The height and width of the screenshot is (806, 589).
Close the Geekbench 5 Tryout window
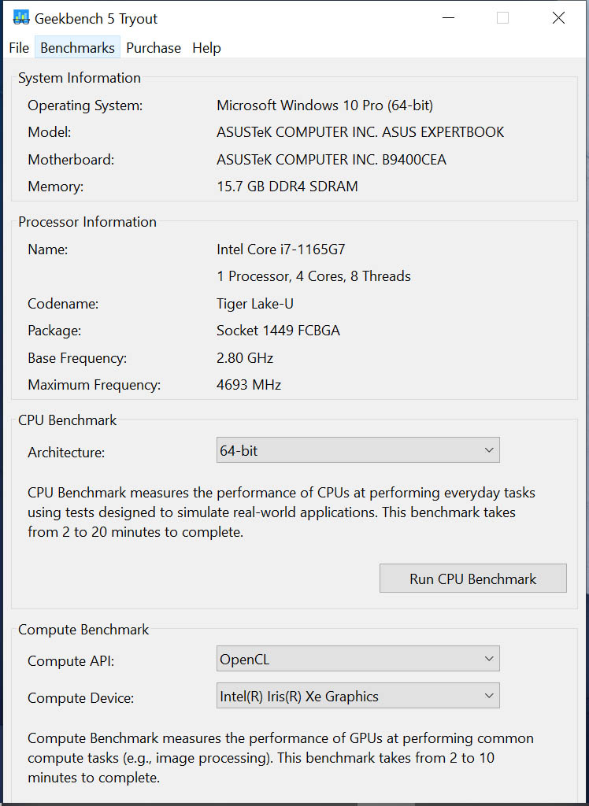558,18
